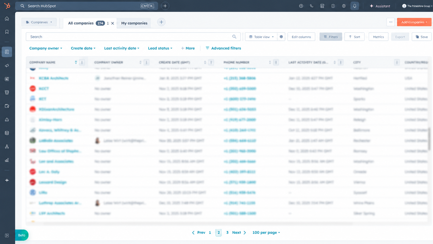This screenshot has height=244, width=433.
Task: Open table view settings gear icon
Action: (281, 37)
